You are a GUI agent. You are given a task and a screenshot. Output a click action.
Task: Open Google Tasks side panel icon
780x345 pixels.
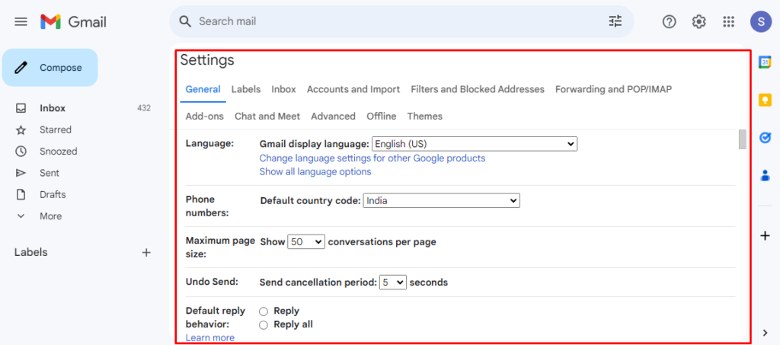[765, 138]
